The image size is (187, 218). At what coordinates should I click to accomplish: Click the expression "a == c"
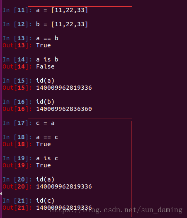pyautogui.click(x=47, y=137)
